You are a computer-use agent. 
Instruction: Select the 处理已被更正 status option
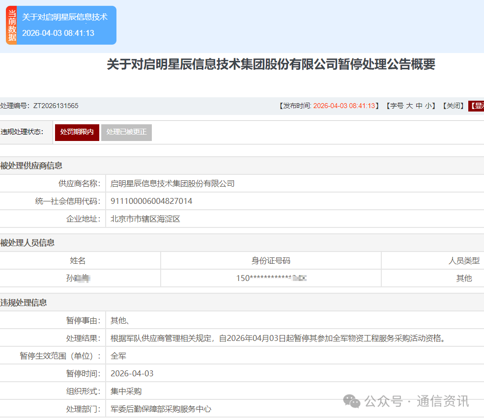[x=126, y=132]
